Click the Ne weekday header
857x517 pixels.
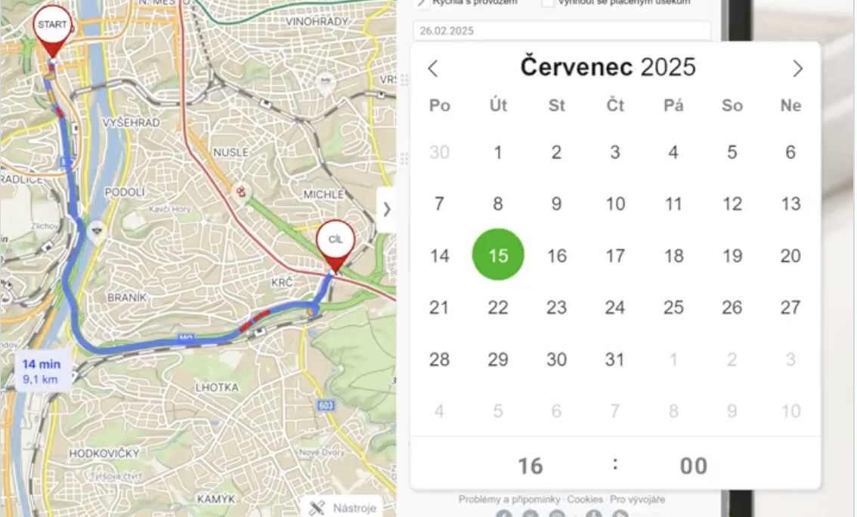790,106
